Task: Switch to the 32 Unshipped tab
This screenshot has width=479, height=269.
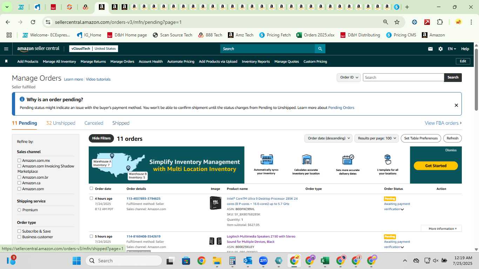Action: pos(61,123)
